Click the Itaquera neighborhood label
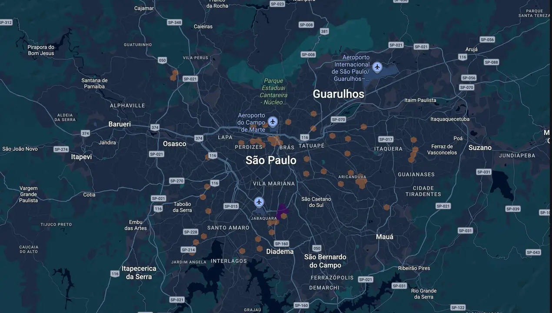The width and height of the screenshot is (552, 313). [388, 149]
